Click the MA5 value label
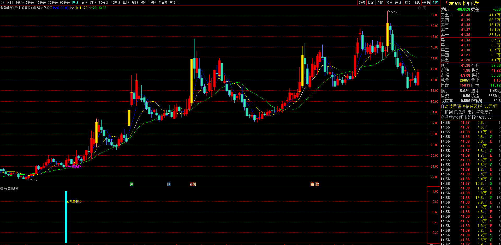The width and height of the screenshot is (501, 245). 61,8
